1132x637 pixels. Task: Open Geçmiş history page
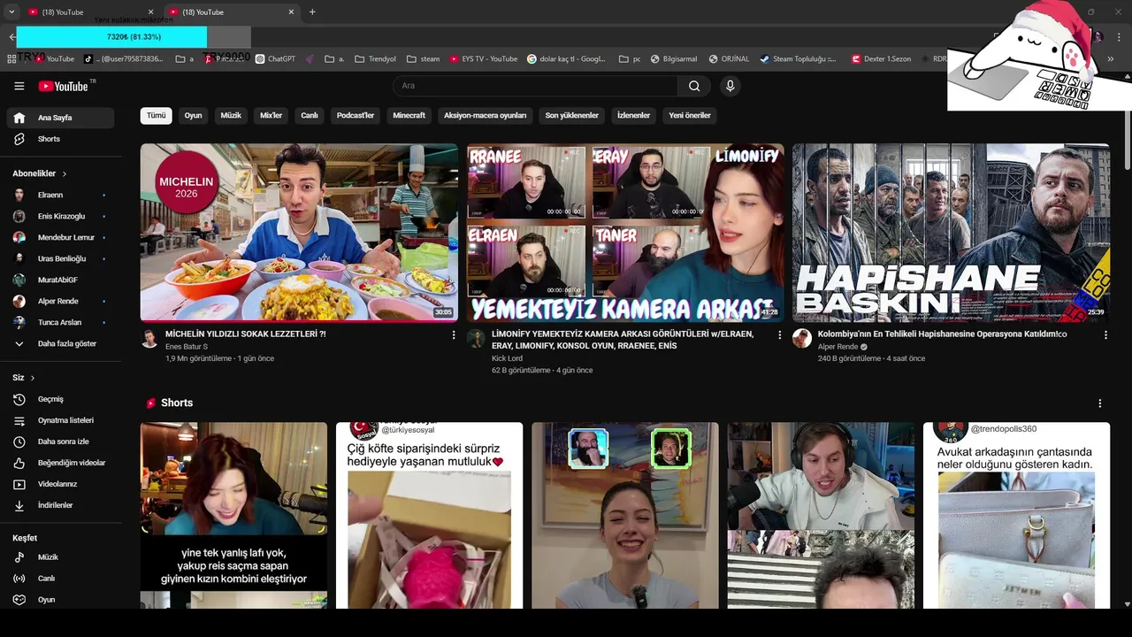pyautogui.click(x=60, y=399)
